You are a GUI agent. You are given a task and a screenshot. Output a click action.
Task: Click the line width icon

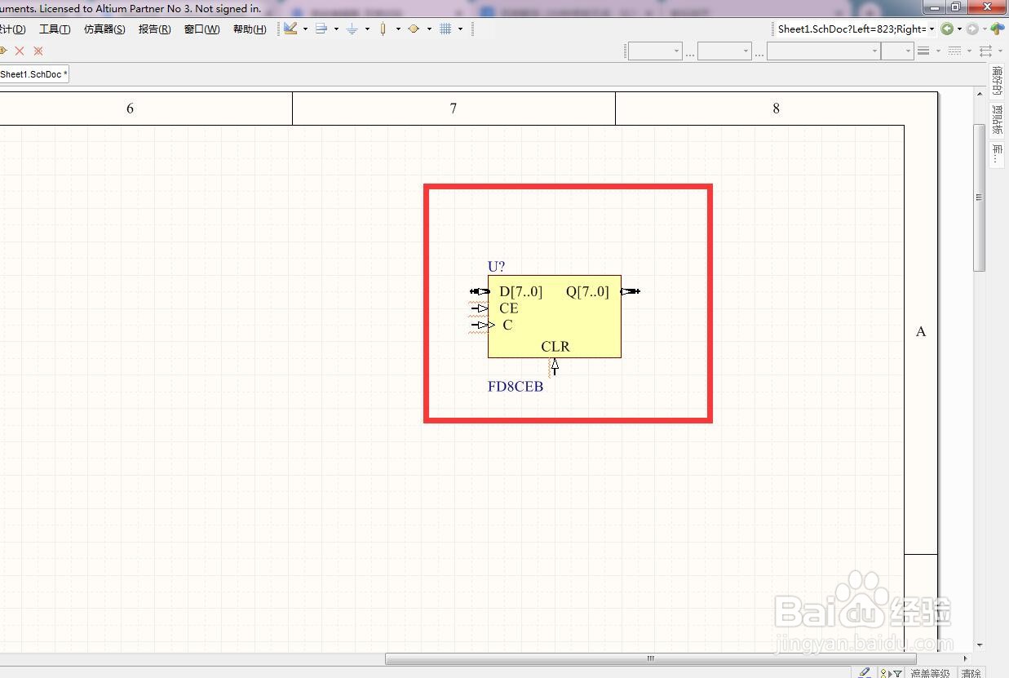[x=923, y=51]
